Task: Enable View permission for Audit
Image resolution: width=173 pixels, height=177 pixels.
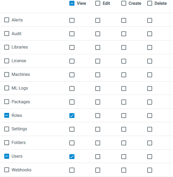Action: (x=72, y=34)
